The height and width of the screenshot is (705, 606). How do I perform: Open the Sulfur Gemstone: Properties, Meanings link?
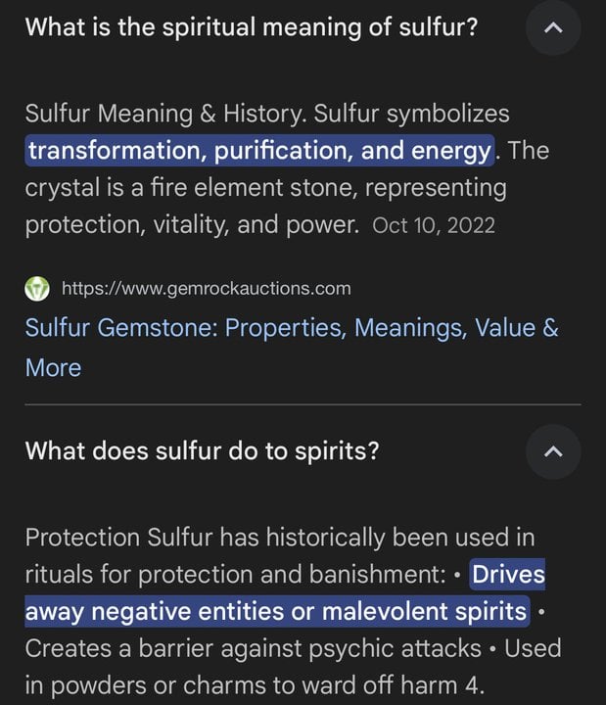pos(291,327)
